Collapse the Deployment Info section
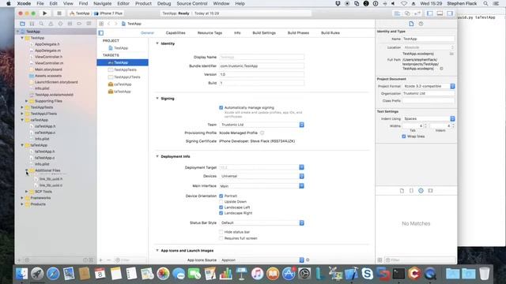This screenshot has height=284, width=506. click(157, 156)
